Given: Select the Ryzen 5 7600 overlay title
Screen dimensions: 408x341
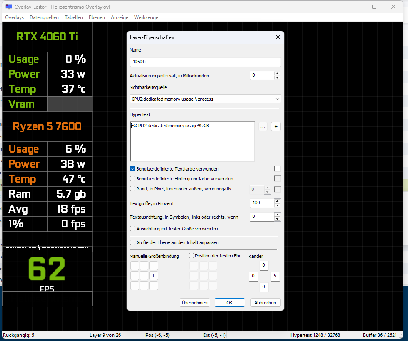Looking at the screenshot, I should [x=47, y=126].
